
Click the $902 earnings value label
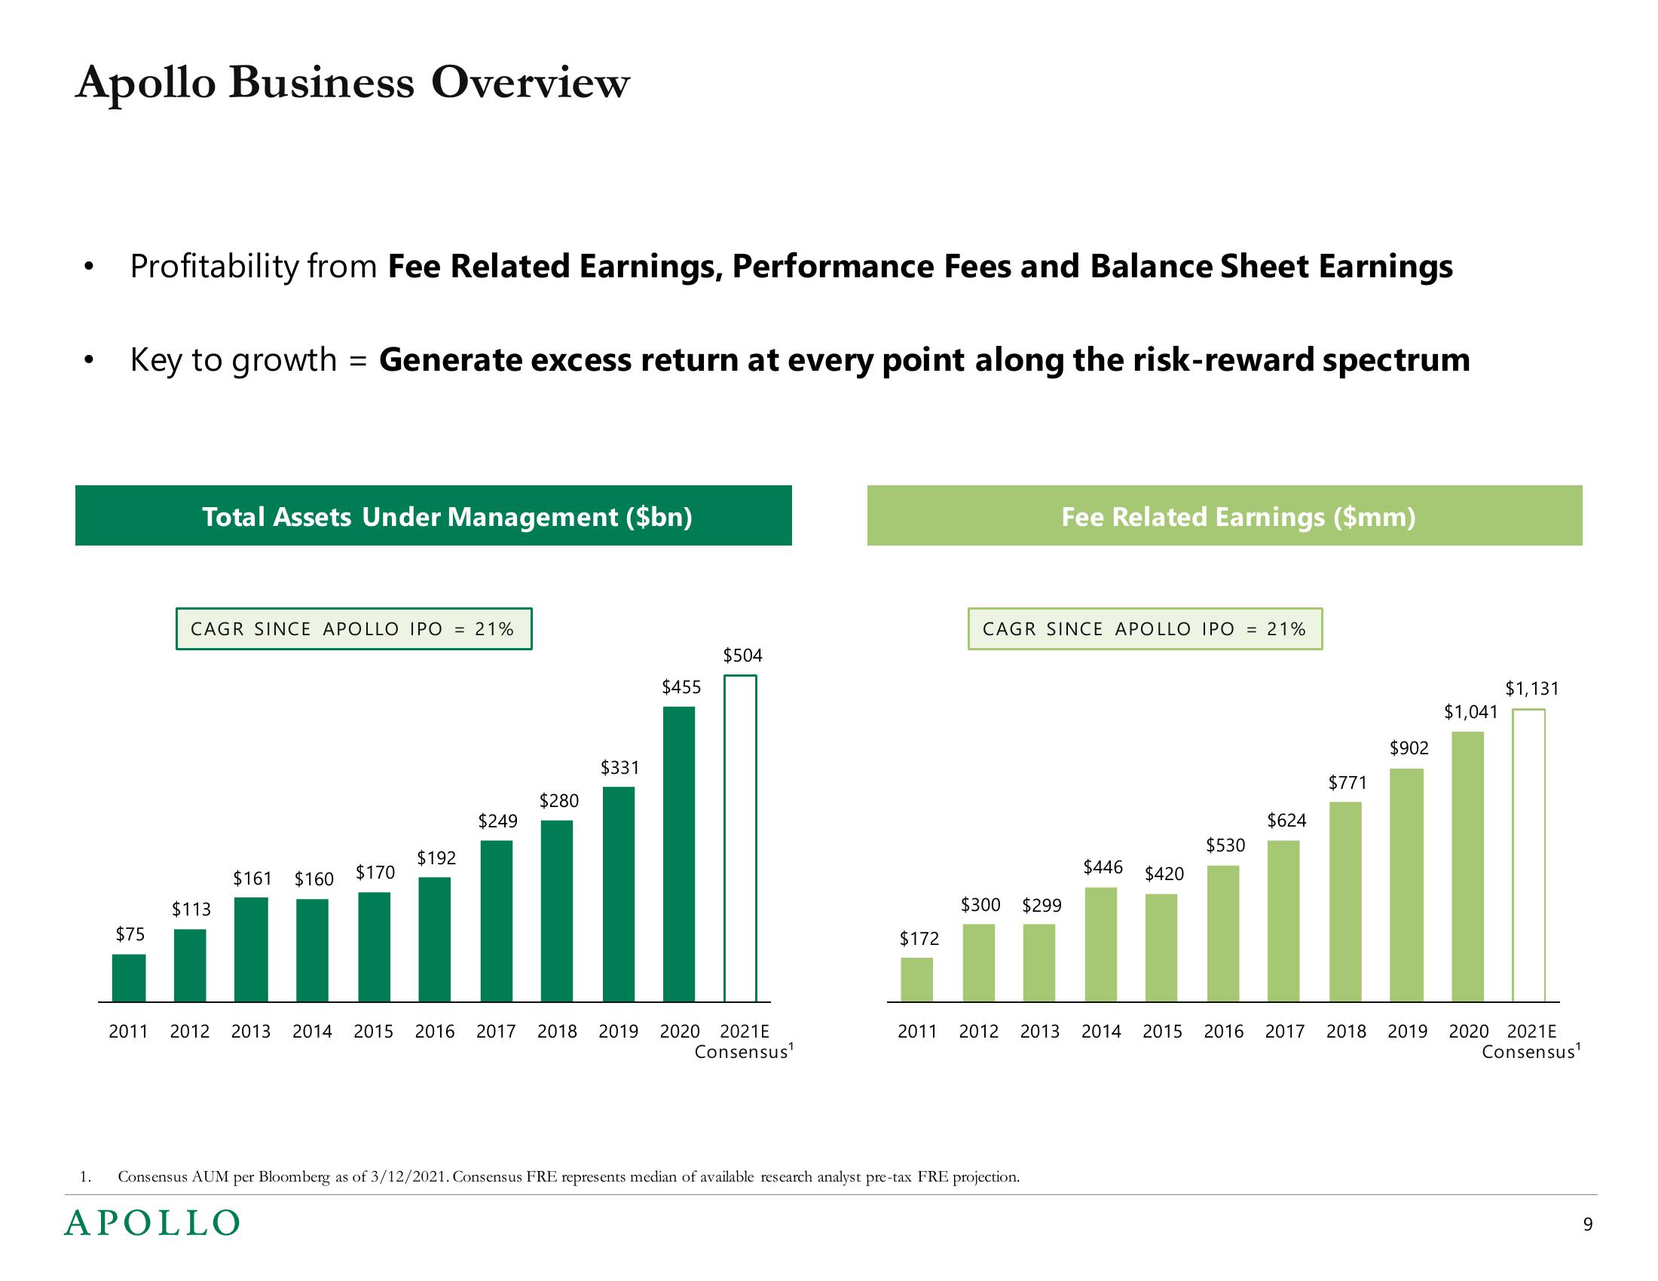coord(1409,748)
